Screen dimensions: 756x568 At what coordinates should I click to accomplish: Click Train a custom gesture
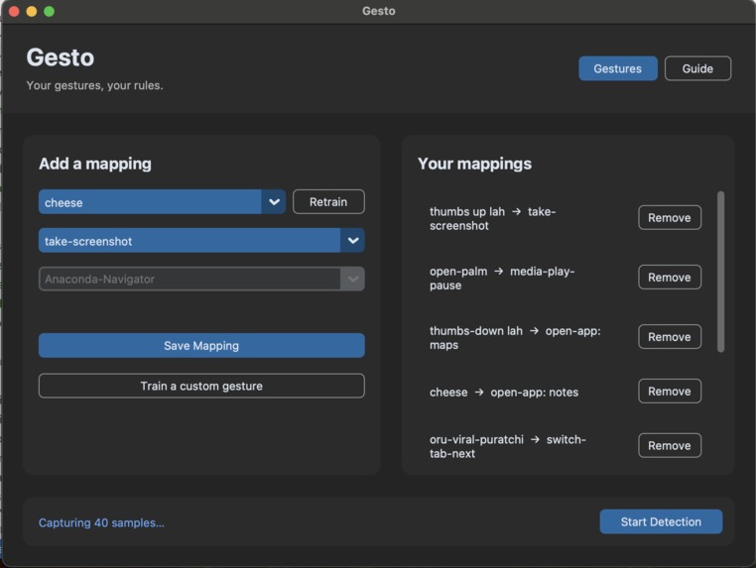pos(201,386)
